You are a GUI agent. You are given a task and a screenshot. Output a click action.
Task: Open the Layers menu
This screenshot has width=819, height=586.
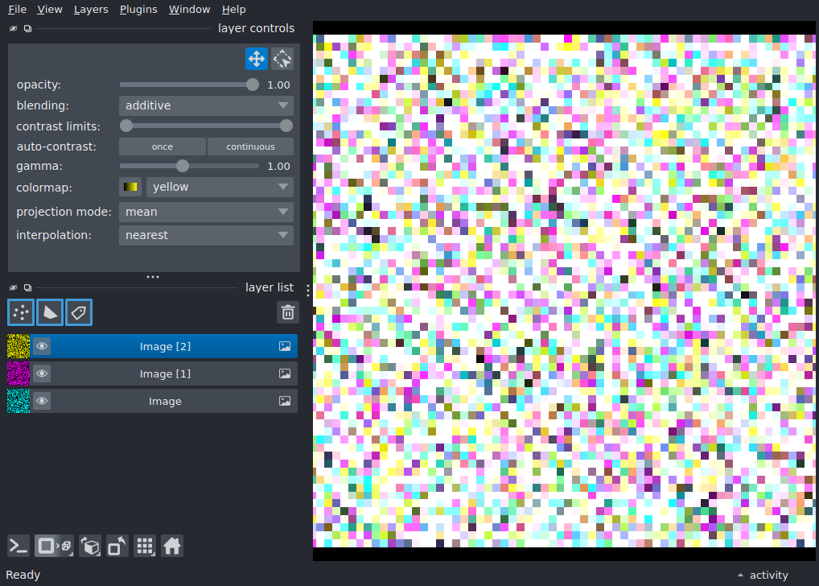[91, 10]
